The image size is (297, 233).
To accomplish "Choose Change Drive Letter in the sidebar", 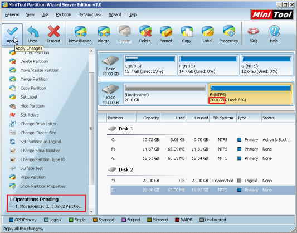I will click(x=38, y=124).
